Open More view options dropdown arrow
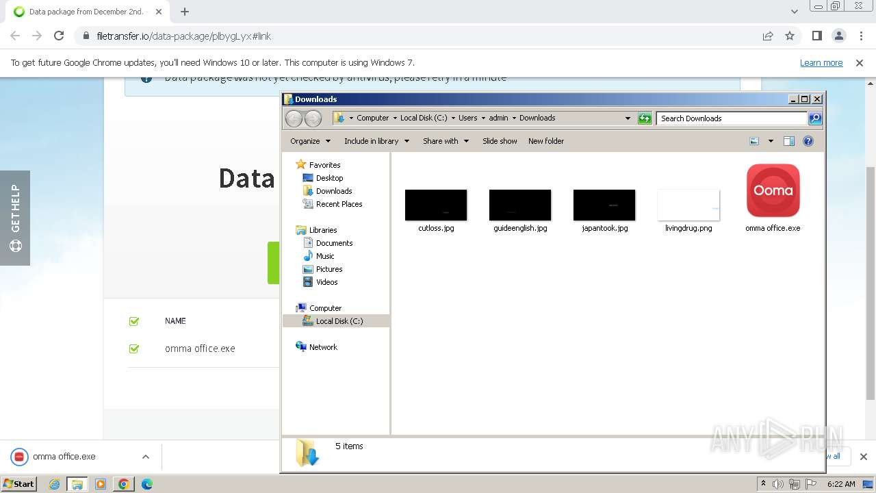 coord(771,141)
